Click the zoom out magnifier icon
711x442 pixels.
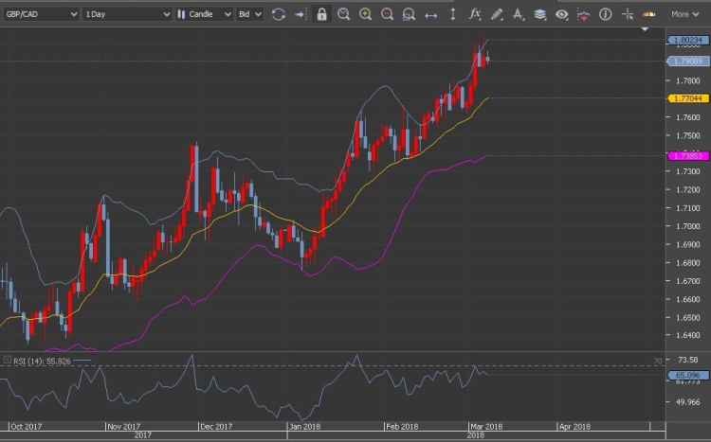coord(387,14)
